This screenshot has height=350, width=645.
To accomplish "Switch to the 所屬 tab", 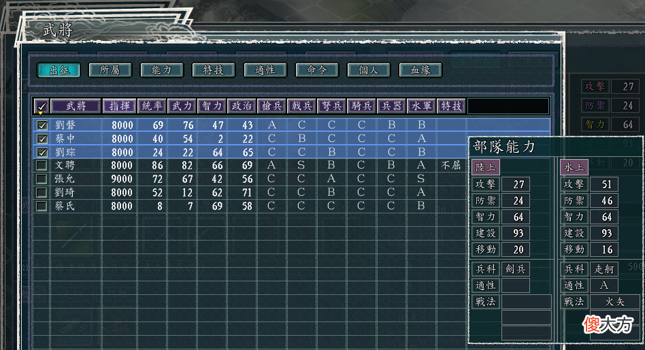I will 110,70.
